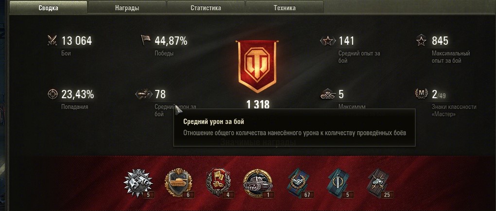Select the handshake ribbon with count 67
This screenshot has width=496, height=211.
point(299,183)
